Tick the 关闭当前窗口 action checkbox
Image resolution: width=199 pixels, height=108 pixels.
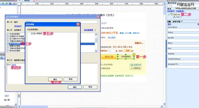8,34
